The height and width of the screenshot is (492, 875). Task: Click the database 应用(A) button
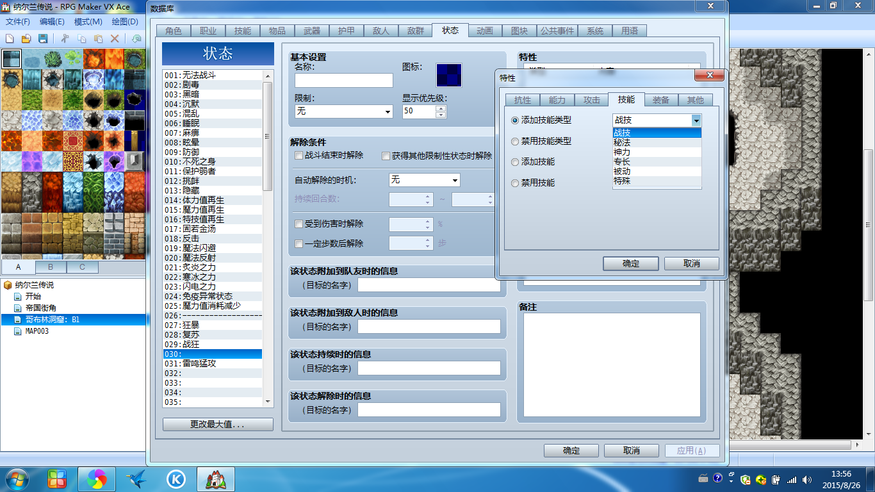[692, 450]
